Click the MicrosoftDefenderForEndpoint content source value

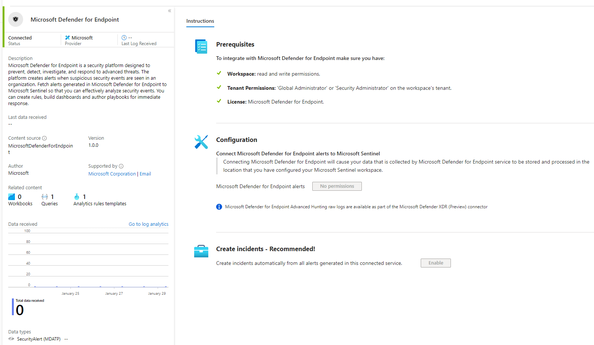tap(41, 149)
